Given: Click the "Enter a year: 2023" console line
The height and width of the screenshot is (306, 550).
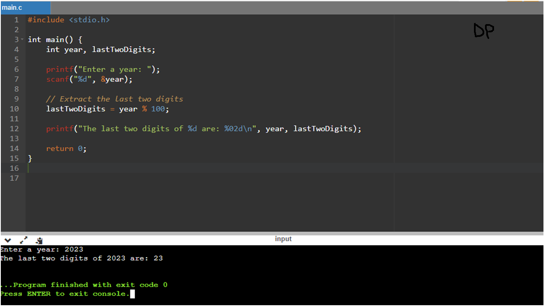Looking at the screenshot, I should (42, 249).
